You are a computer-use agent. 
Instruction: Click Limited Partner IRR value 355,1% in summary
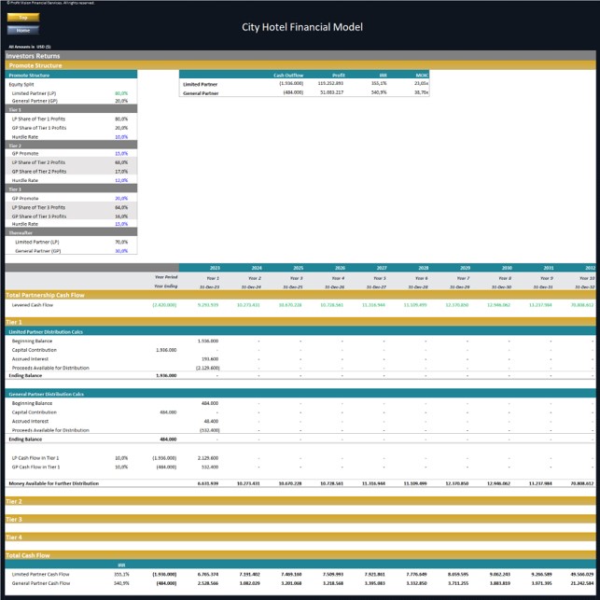[x=379, y=83]
